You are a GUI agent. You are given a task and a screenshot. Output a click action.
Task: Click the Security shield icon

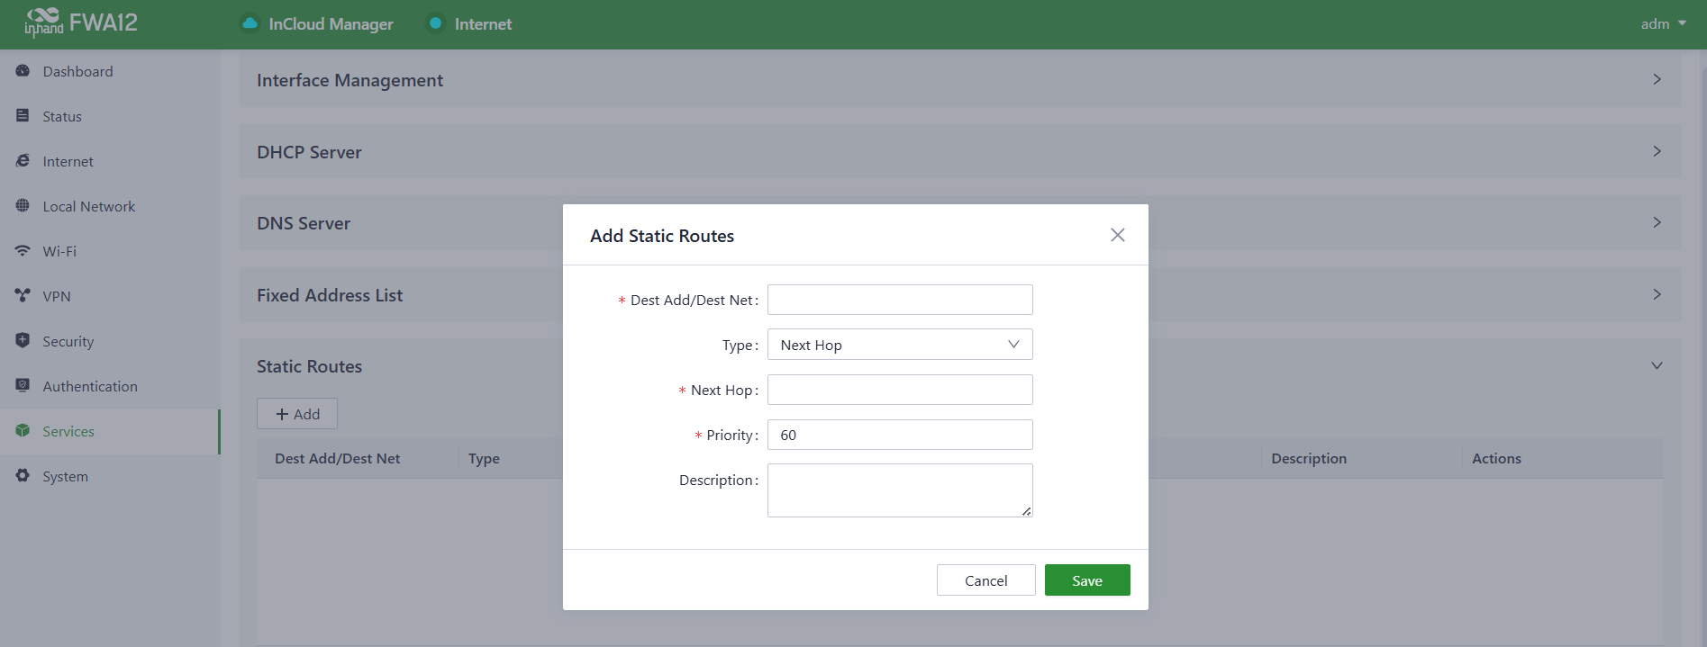[23, 341]
